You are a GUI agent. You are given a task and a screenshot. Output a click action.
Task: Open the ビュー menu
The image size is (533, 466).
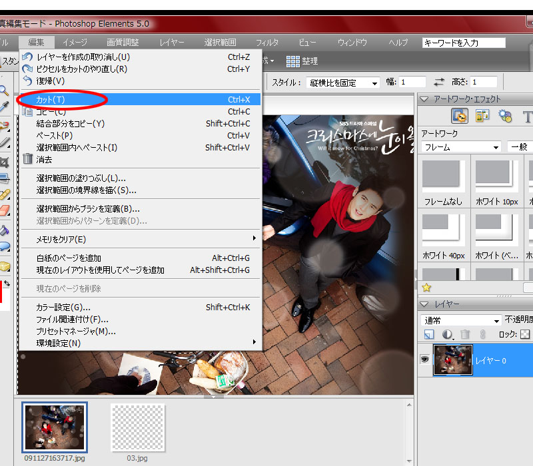tap(307, 43)
